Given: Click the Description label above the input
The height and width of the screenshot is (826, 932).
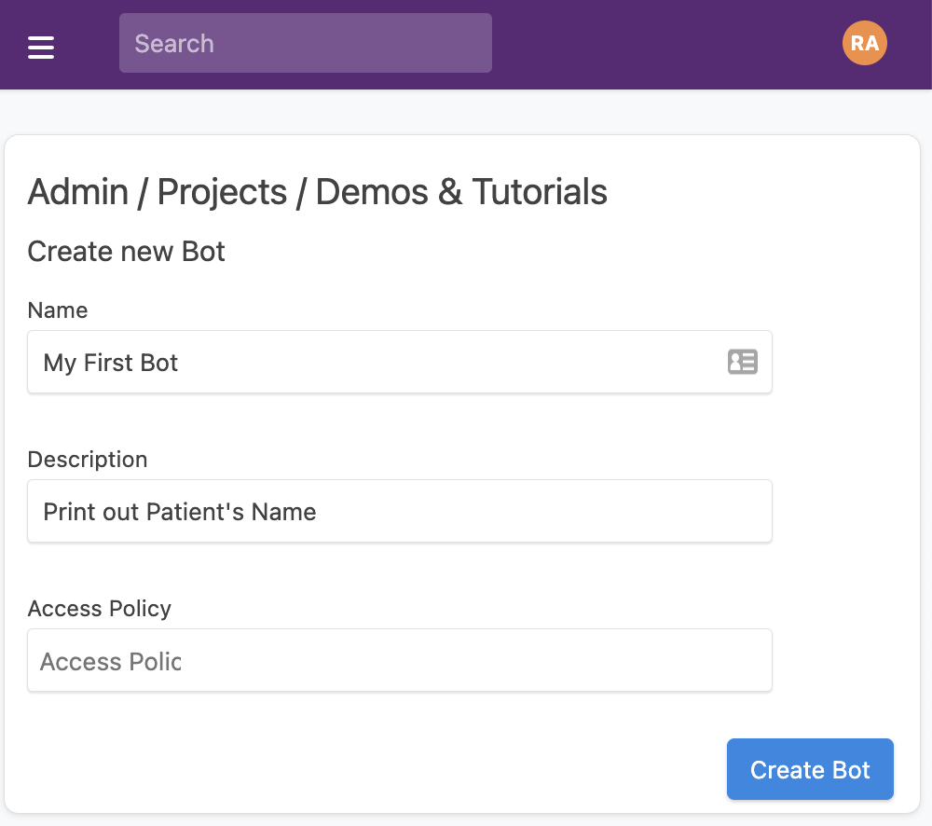Looking at the screenshot, I should pyautogui.click(x=88, y=459).
